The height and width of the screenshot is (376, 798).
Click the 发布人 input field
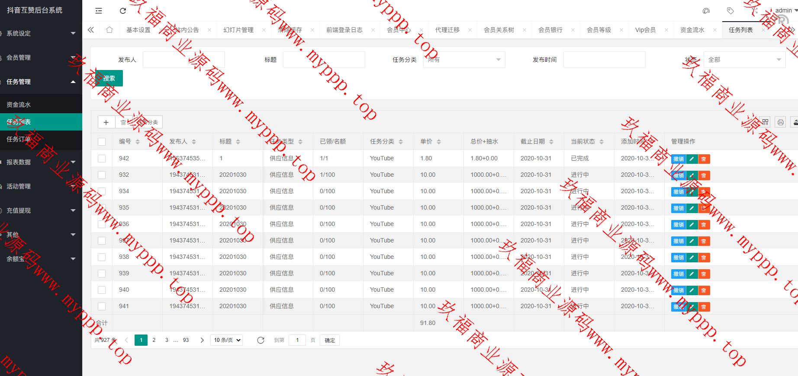(183, 60)
